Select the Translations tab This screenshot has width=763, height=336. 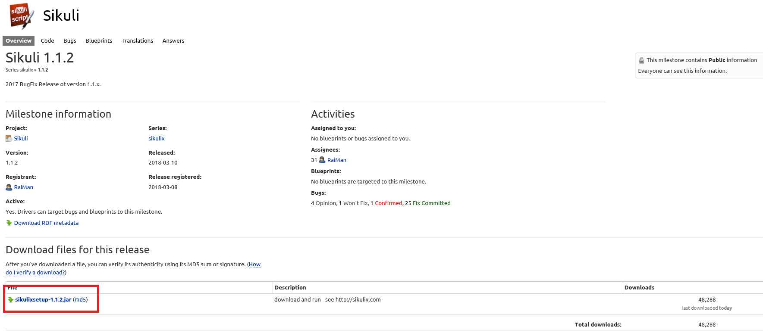(137, 41)
